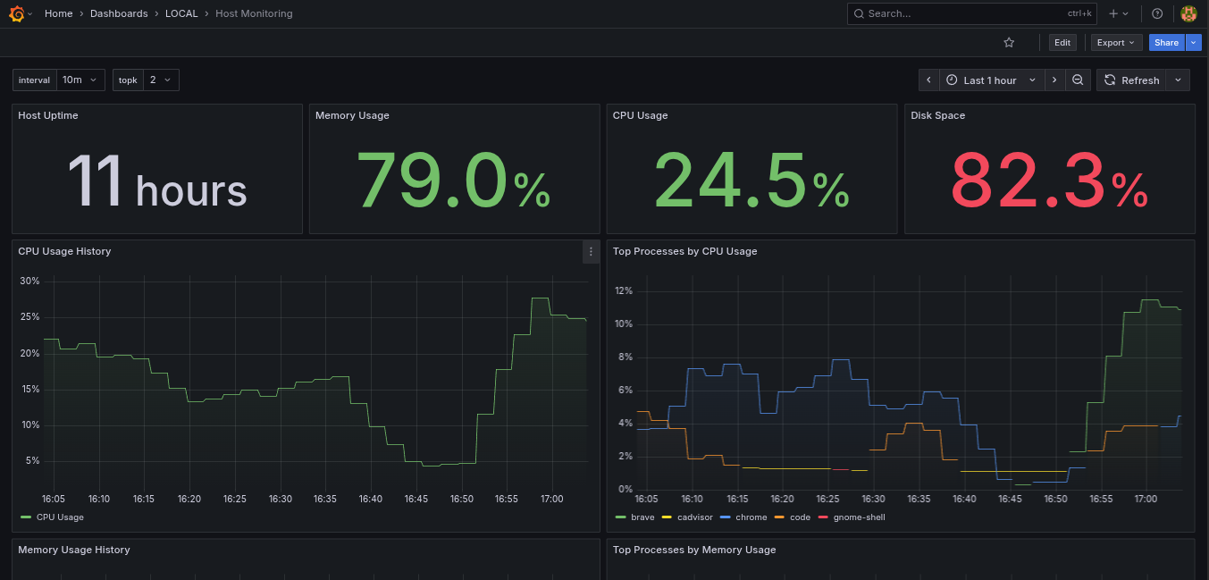Click the topk variable label
This screenshot has width=1209, height=580.
click(x=128, y=80)
